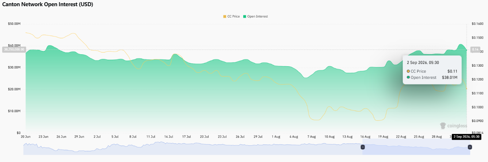Click the 13 Aug date label

tap(348, 137)
